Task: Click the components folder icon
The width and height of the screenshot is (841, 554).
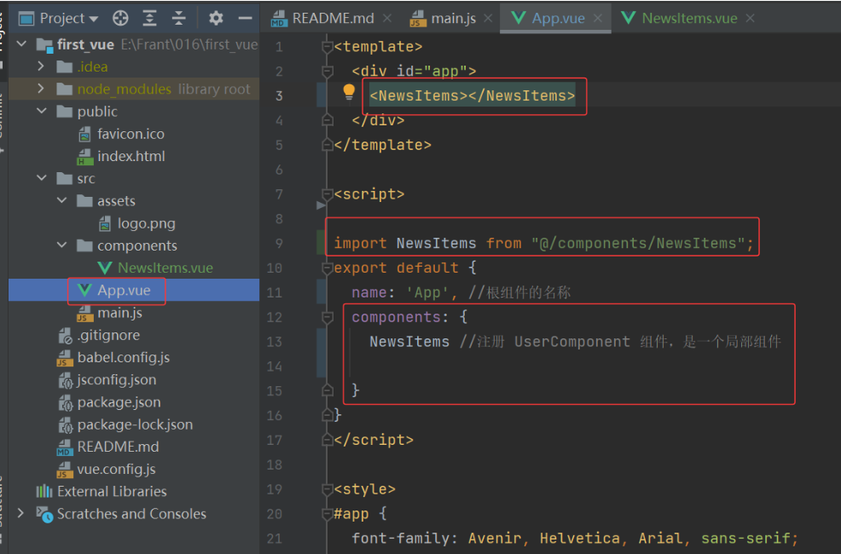Action: [84, 245]
